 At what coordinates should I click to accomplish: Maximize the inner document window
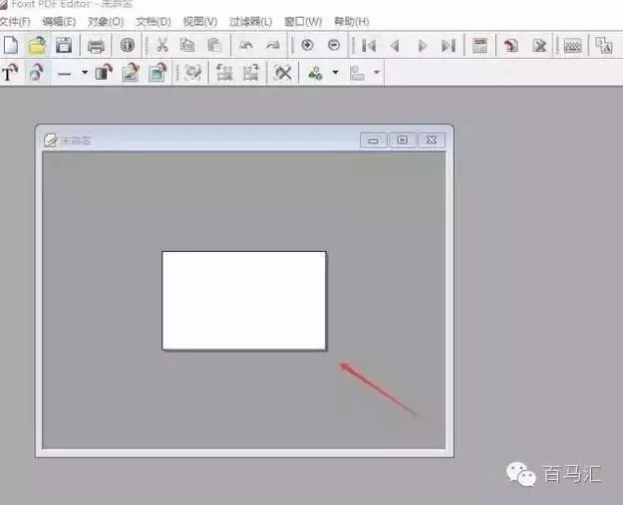[x=403, y=140]
